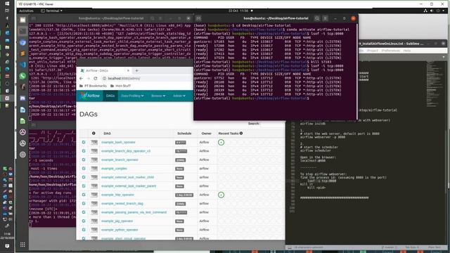This screenshot has height=253, width=450.
Task: Toggle example_nested_branch_dag DAG on/off
Action: 94,204
